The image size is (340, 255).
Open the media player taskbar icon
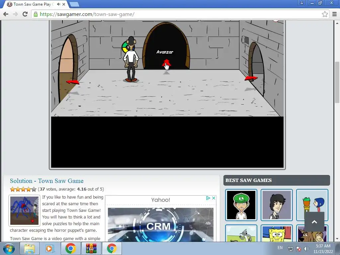tap(49, 248)
